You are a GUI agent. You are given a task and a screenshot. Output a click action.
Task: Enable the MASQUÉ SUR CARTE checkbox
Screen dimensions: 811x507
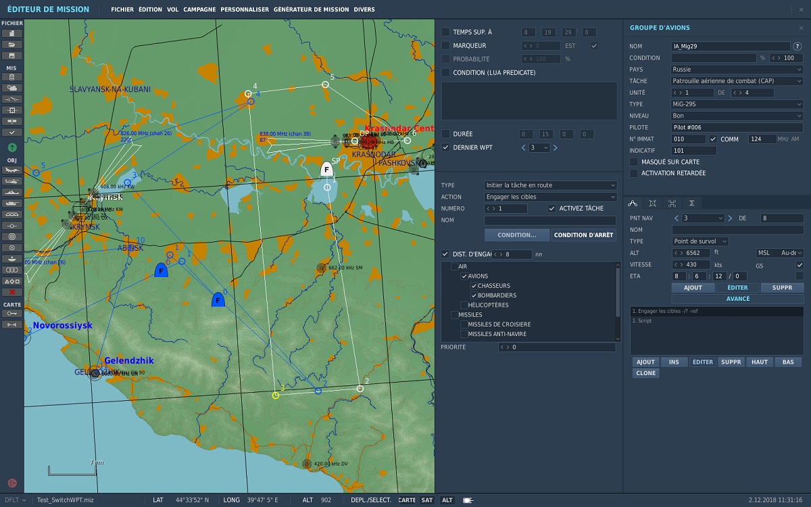coord(634,162)
